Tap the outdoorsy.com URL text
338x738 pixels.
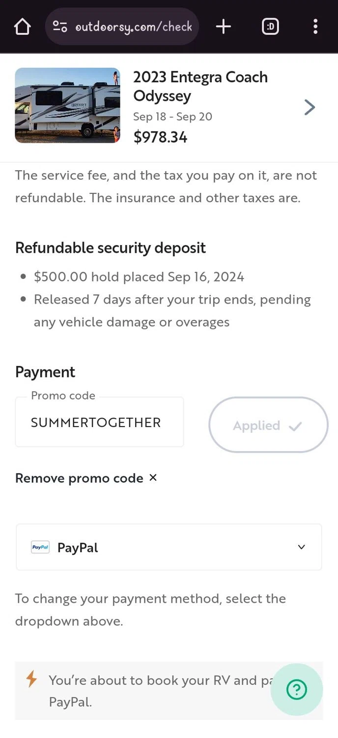(133, 27)
